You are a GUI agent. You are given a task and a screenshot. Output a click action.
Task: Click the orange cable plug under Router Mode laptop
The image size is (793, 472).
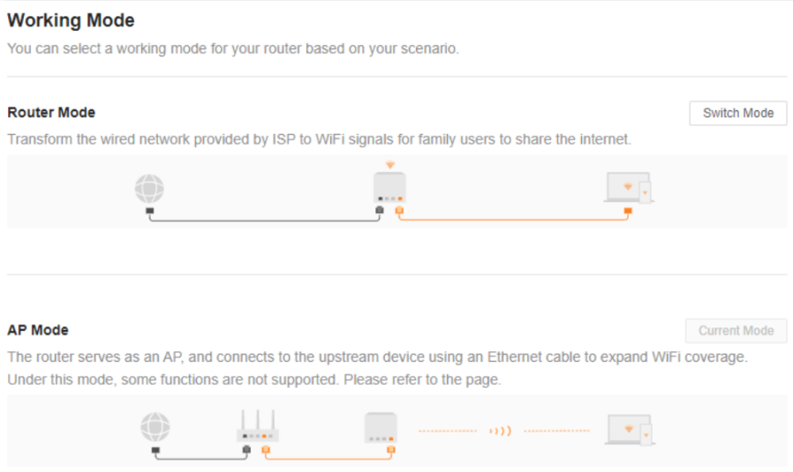(628, 211)
